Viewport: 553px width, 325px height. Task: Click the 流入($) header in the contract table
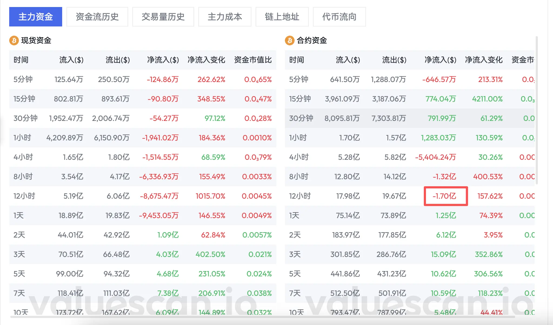(348, 60)
